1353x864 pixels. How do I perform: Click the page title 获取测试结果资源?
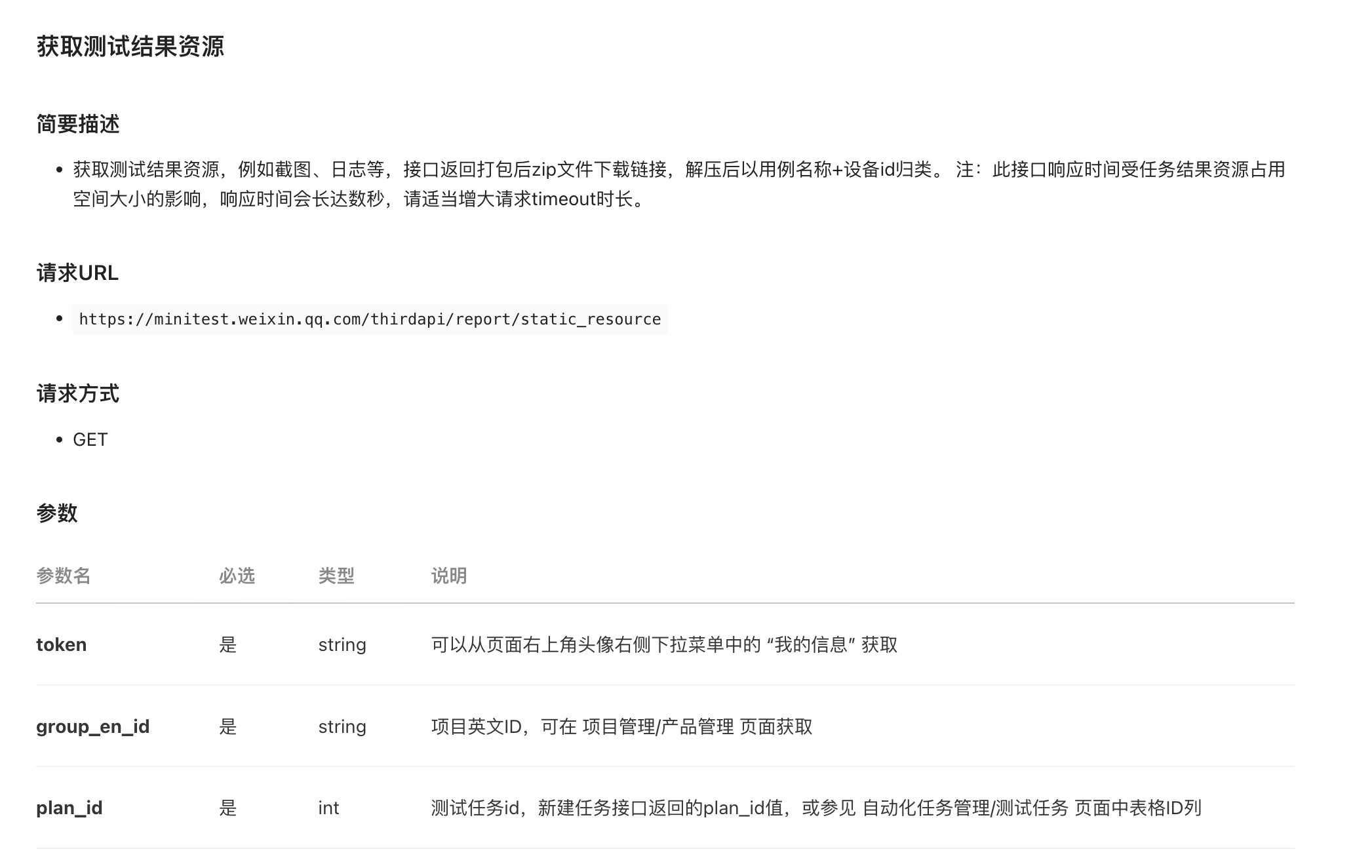(130, 46)
